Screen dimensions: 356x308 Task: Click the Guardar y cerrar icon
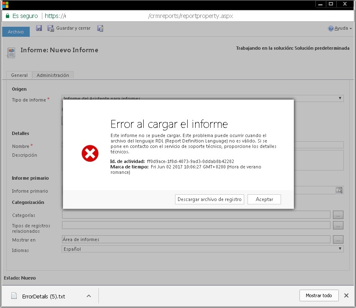50,28
